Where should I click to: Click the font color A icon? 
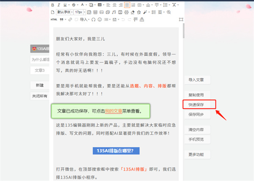82,5
